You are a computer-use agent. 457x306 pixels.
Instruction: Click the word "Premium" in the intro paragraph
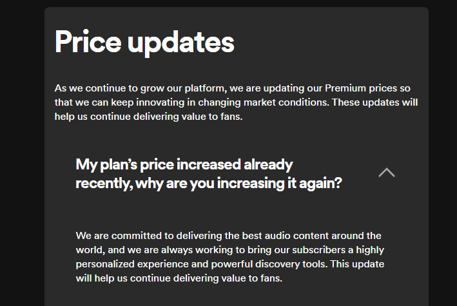(343, 88)
